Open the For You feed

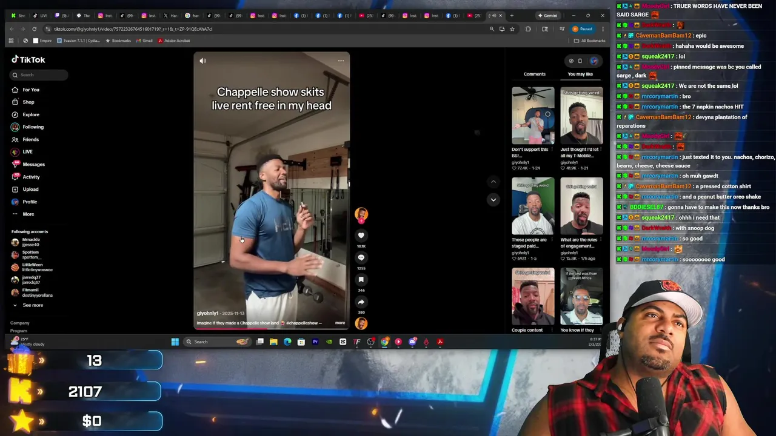coord(25,90)
